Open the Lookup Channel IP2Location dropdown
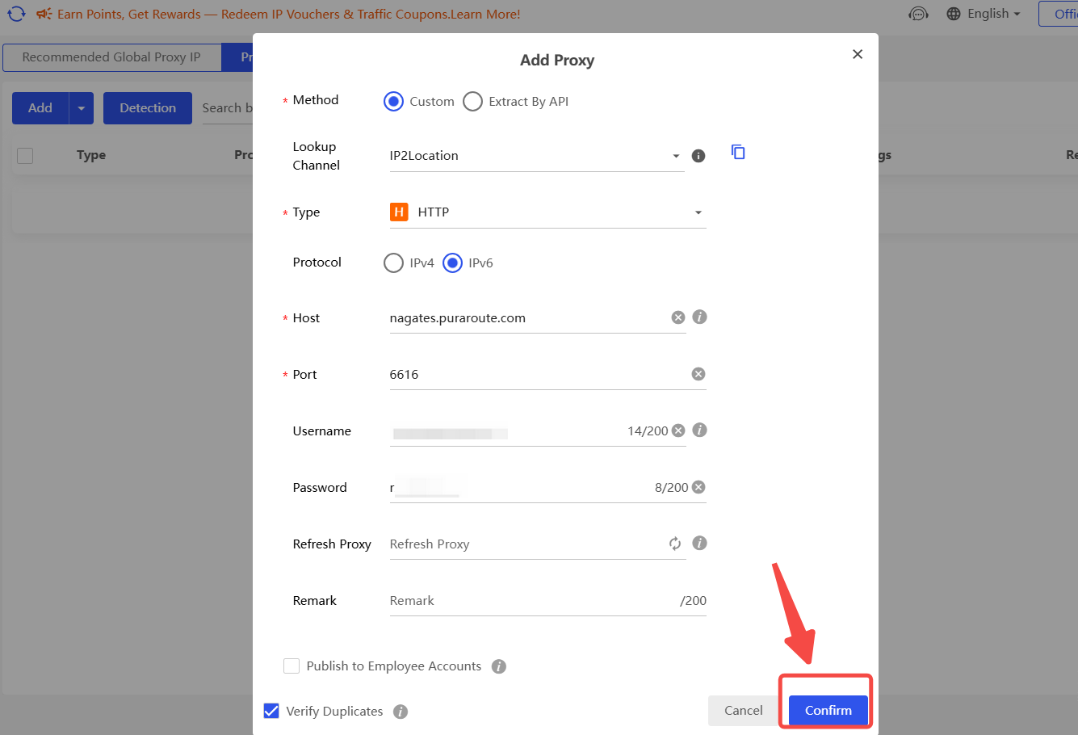 click(x=536, y=156)
